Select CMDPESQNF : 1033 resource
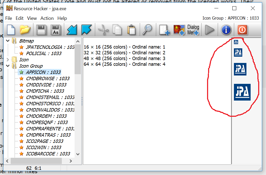Image resolution: width=266 pixels, height=175 pixels. point(47,123)
